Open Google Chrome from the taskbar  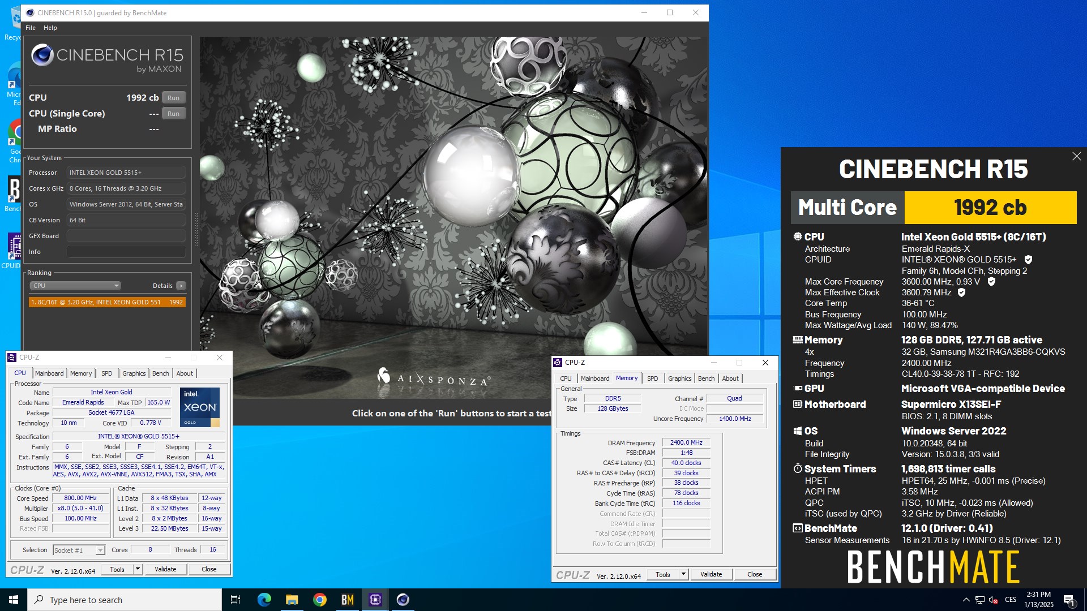pyautogui.click(x=320, y=600)
